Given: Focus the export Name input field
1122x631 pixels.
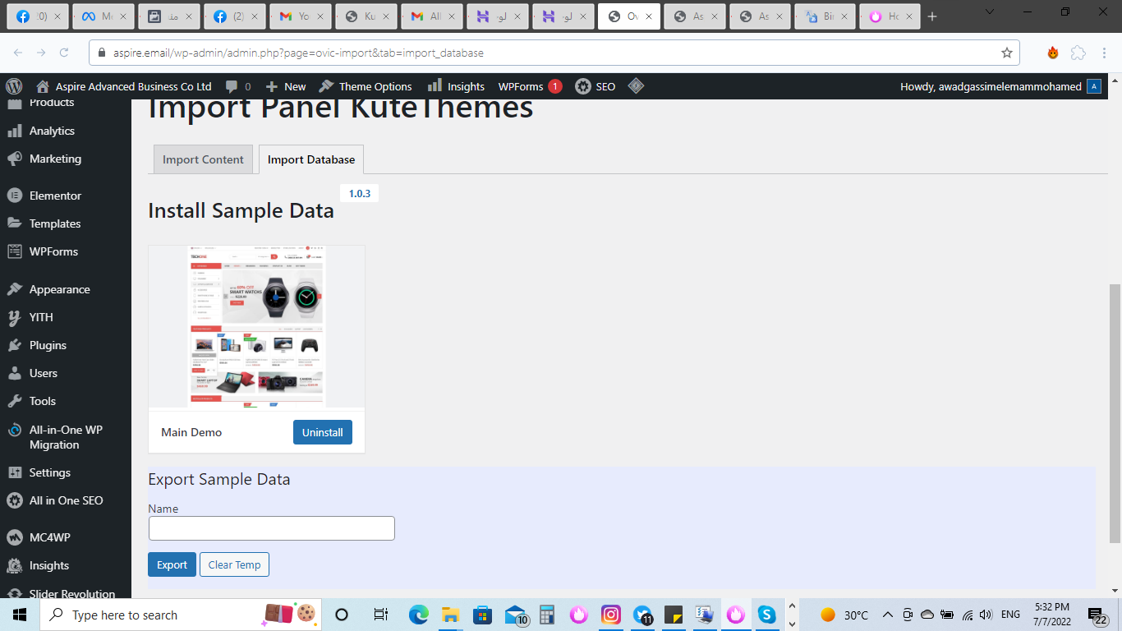Looking at the screenshot, I should [x=272, y=528].
